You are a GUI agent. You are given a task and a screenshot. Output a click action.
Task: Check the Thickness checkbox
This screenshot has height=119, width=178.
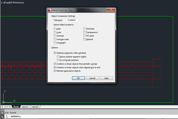point(84,29)
